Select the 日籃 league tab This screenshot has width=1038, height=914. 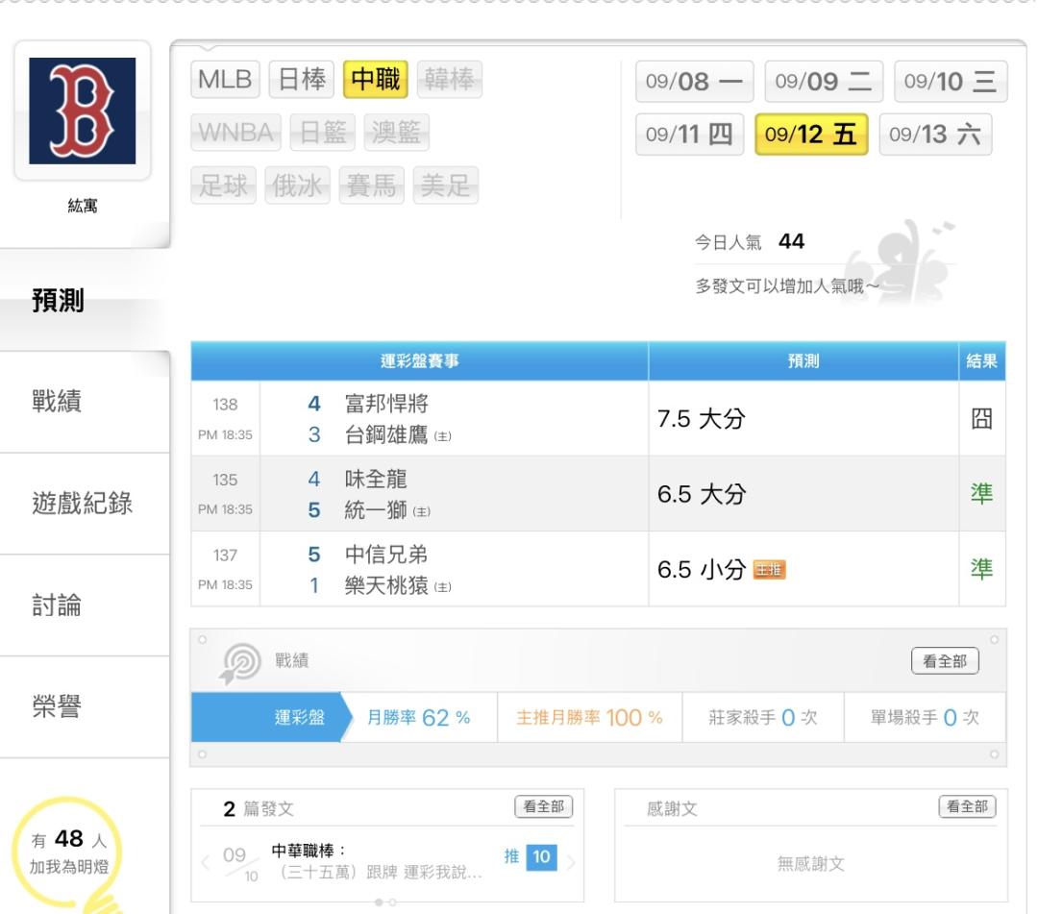coord(323,133)
